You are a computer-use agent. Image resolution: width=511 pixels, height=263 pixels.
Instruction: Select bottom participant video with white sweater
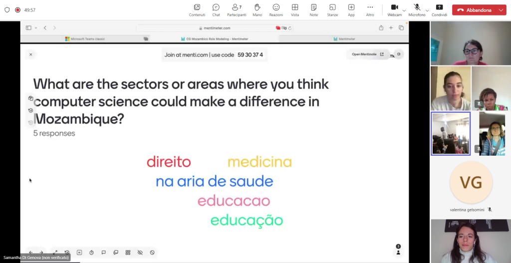click(471, 241)
